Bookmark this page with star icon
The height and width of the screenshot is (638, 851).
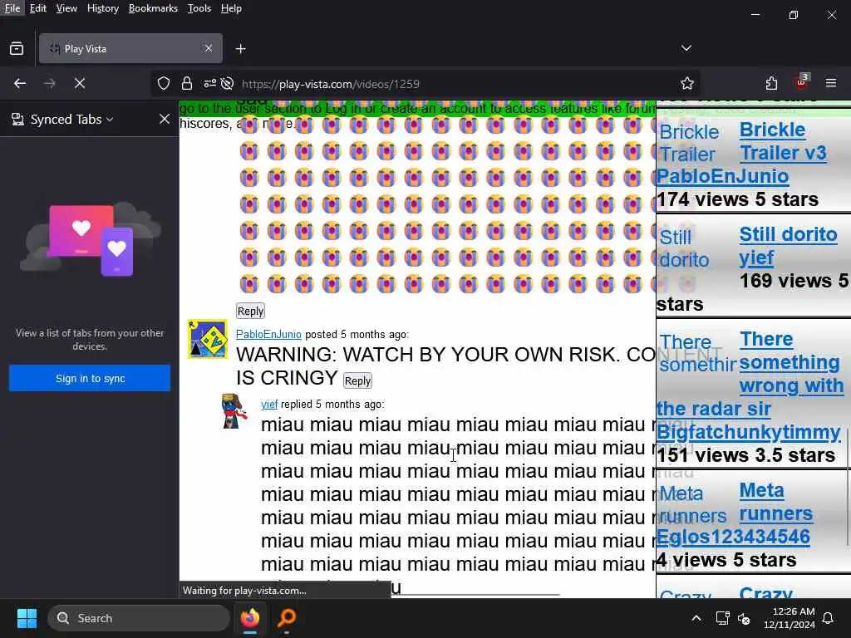pos(687,84)
